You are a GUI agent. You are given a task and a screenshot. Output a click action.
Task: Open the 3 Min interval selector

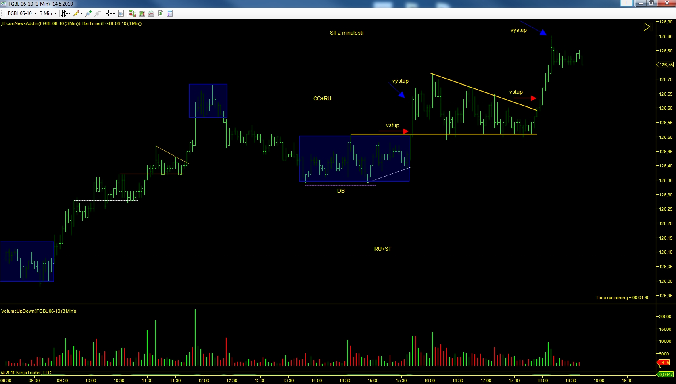pos(48,13)
